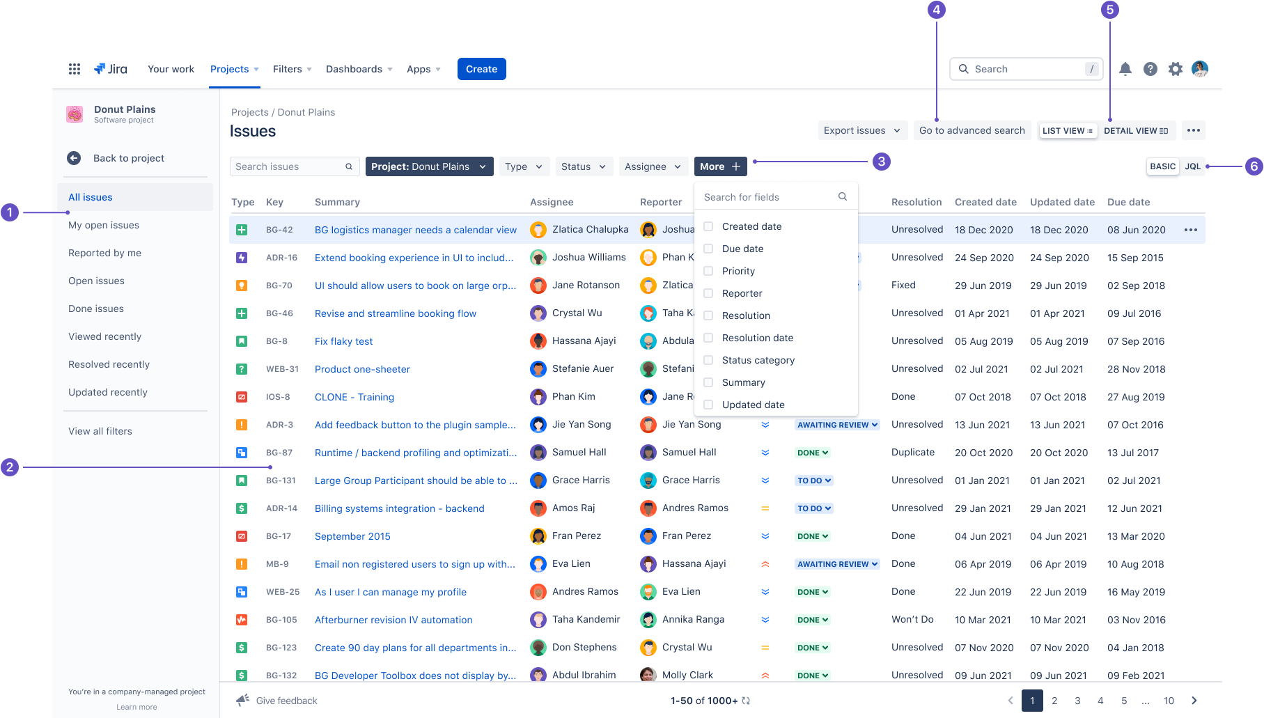Click the priority icon for ADR-3

[765, 425]
